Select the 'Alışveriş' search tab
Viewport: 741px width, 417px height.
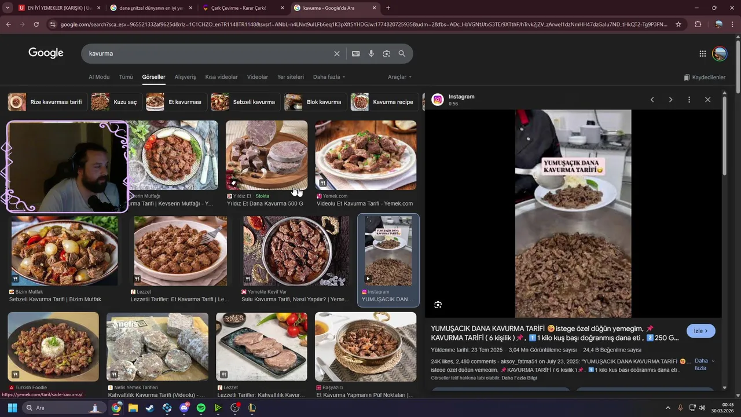coord(185,77)
